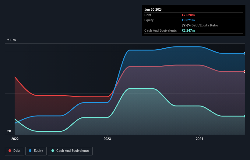The height and width of the screenshot is (160, 250).
Task: Toggle the Cash And Equivalents legend button
Action: [70, 151]
